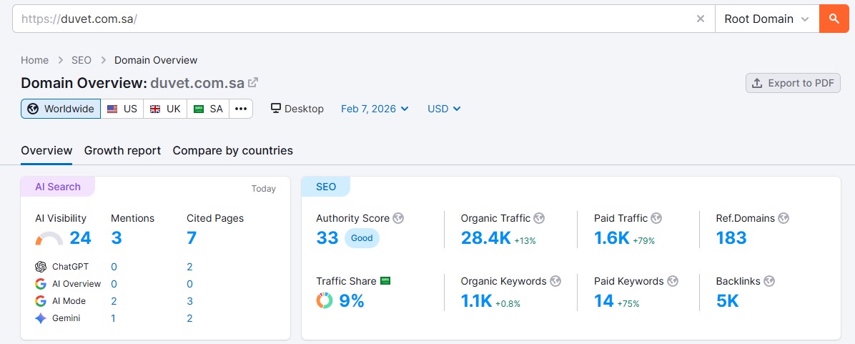Open more countries ellipsis menu

(241, 109)
